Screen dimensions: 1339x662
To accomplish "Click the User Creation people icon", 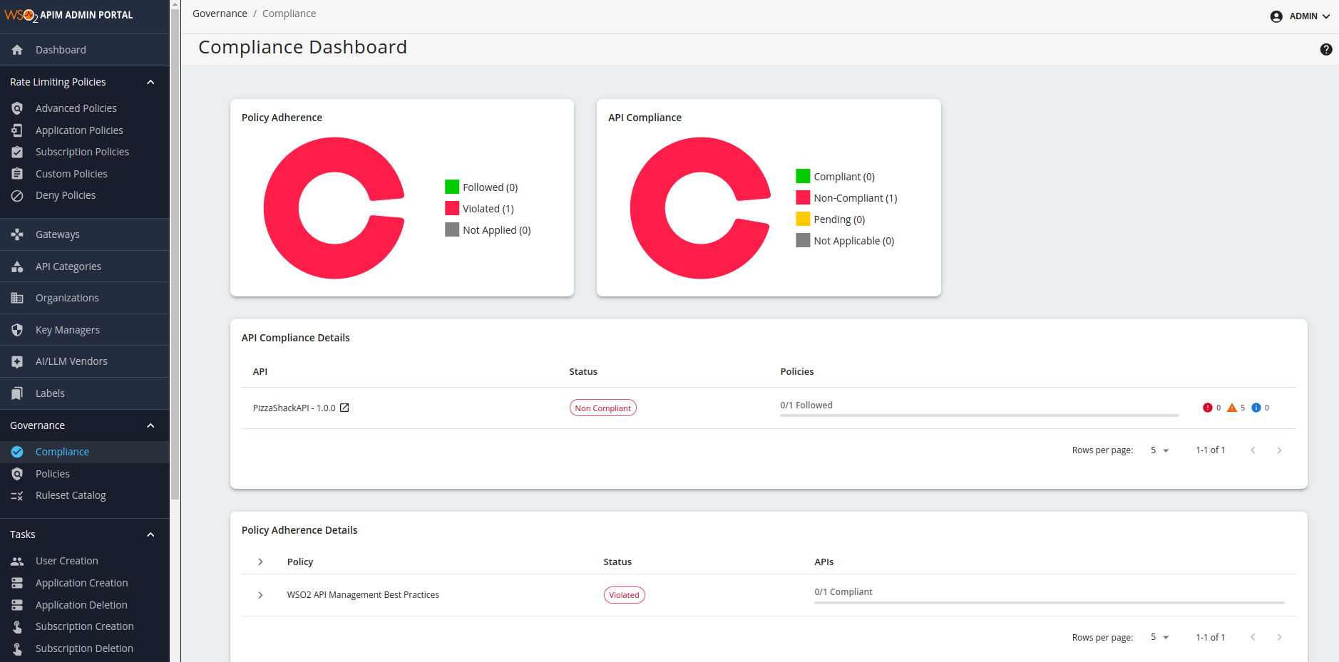I will pyautogui.click(x=17, y=561).
